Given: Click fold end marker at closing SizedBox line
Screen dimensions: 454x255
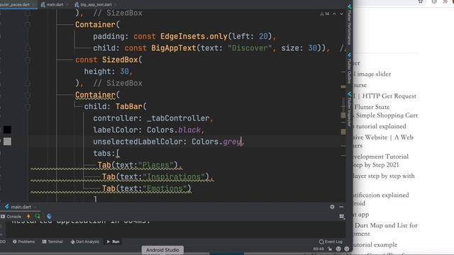Looking at the screenshot, I should tap(28, 84).
